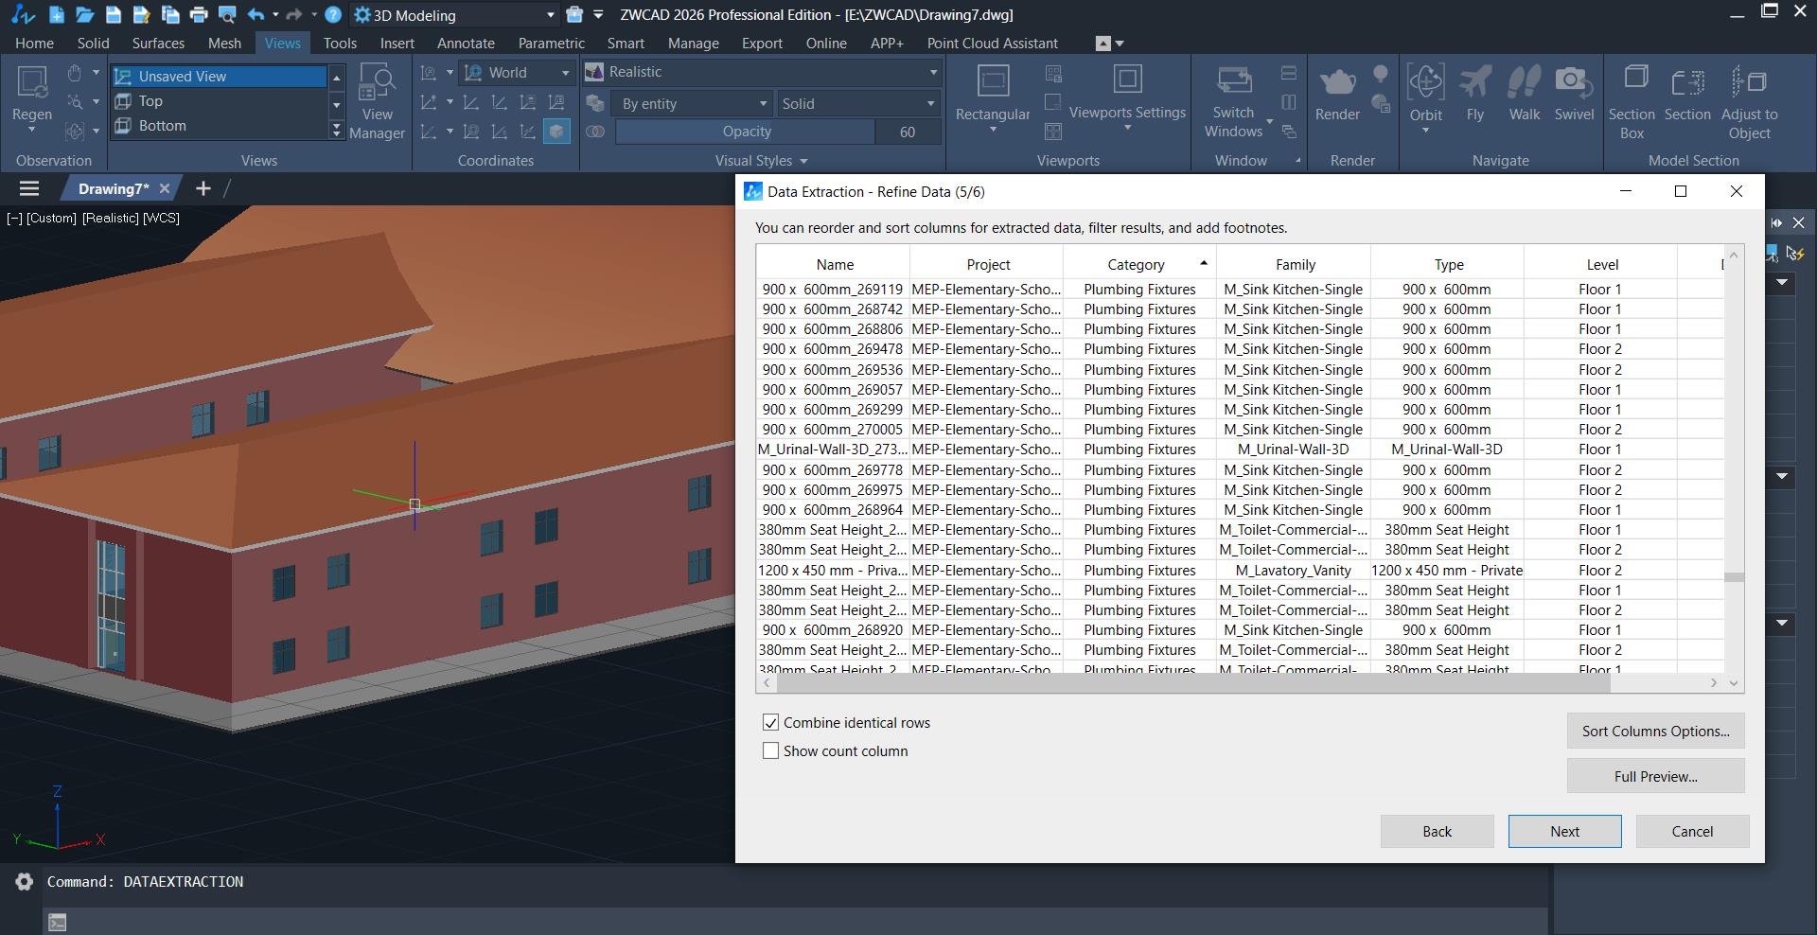Click the Render teapot icon
Screen dimensions: 1817x935
tap(1337, 83)
